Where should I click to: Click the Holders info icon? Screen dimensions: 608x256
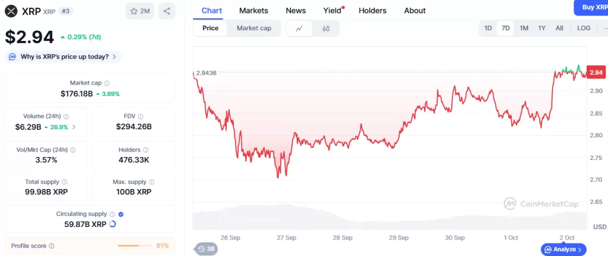[x=146, y=150]
